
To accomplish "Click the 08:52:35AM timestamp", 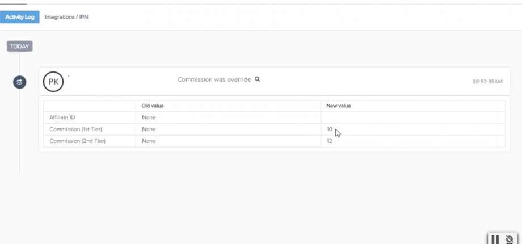I will 487,82.
